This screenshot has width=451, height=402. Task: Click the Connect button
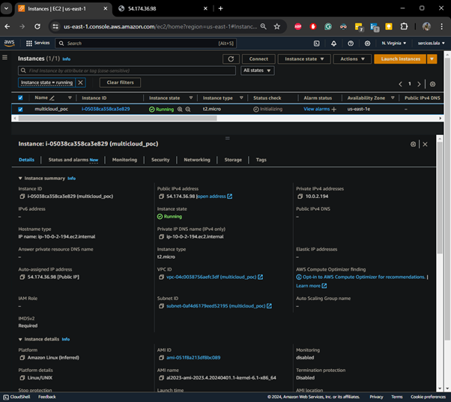coord(258,58)
